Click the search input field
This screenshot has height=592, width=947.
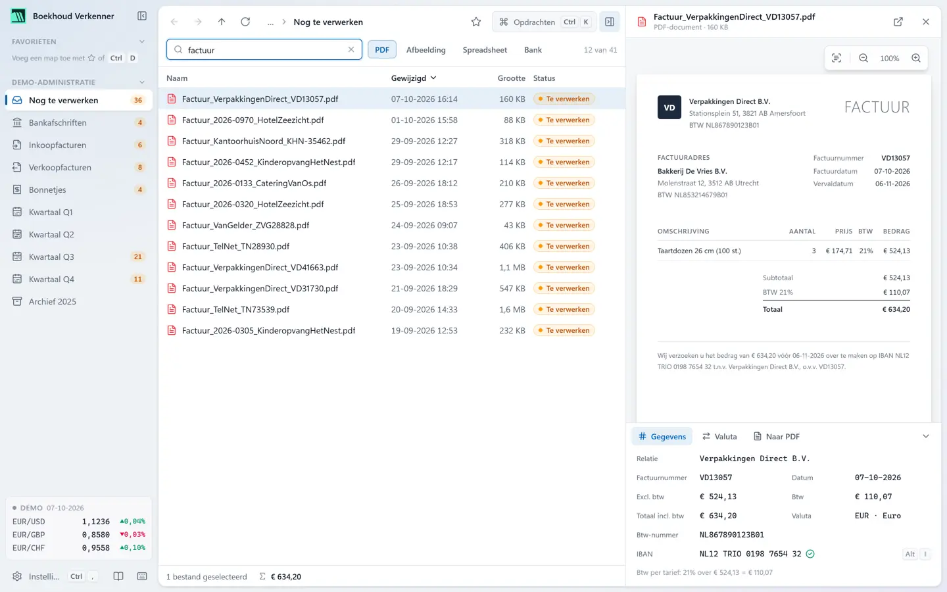tap(265, 49)
